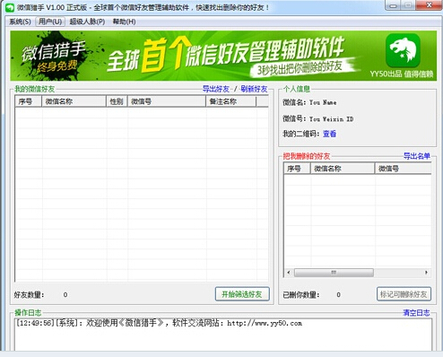Click the right arrow of deleted-friends scrollbar
Screen dimensions: 443x357
pos(426,273)
